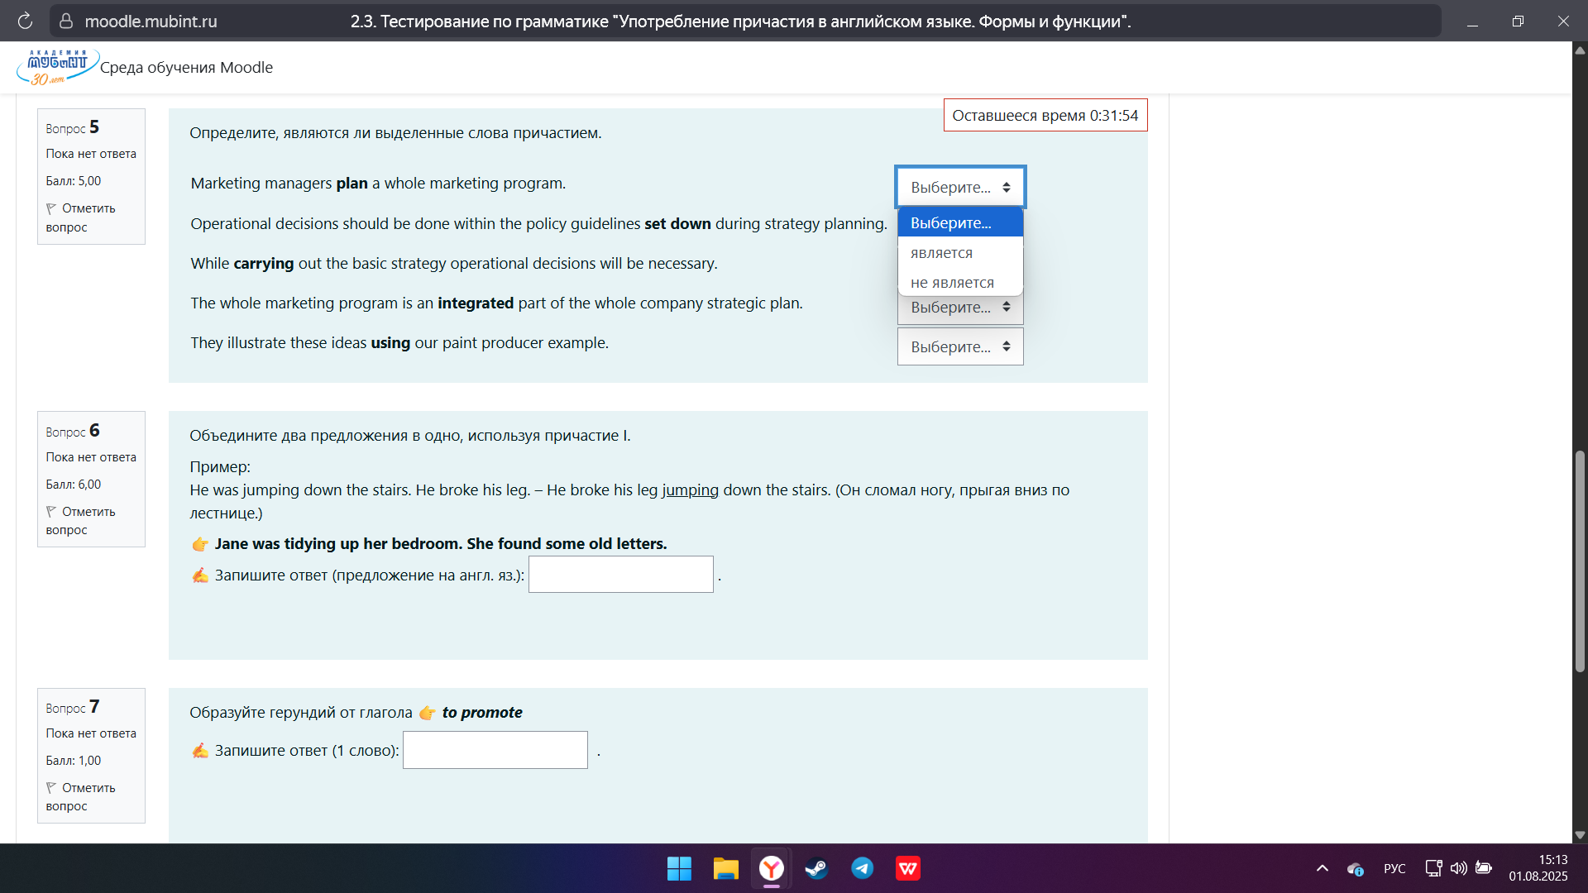Open Telegram from the taskbar
Image resolution: width=1588 pixels, height=893 pixels.
pos(862,868)
